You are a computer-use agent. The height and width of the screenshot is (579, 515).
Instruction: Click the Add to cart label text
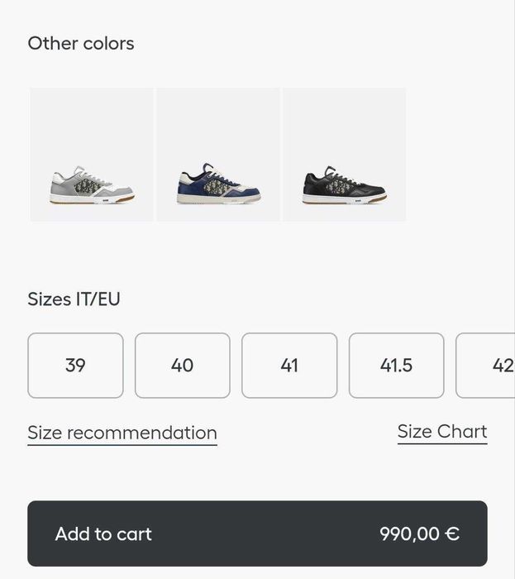pos(103,534)
